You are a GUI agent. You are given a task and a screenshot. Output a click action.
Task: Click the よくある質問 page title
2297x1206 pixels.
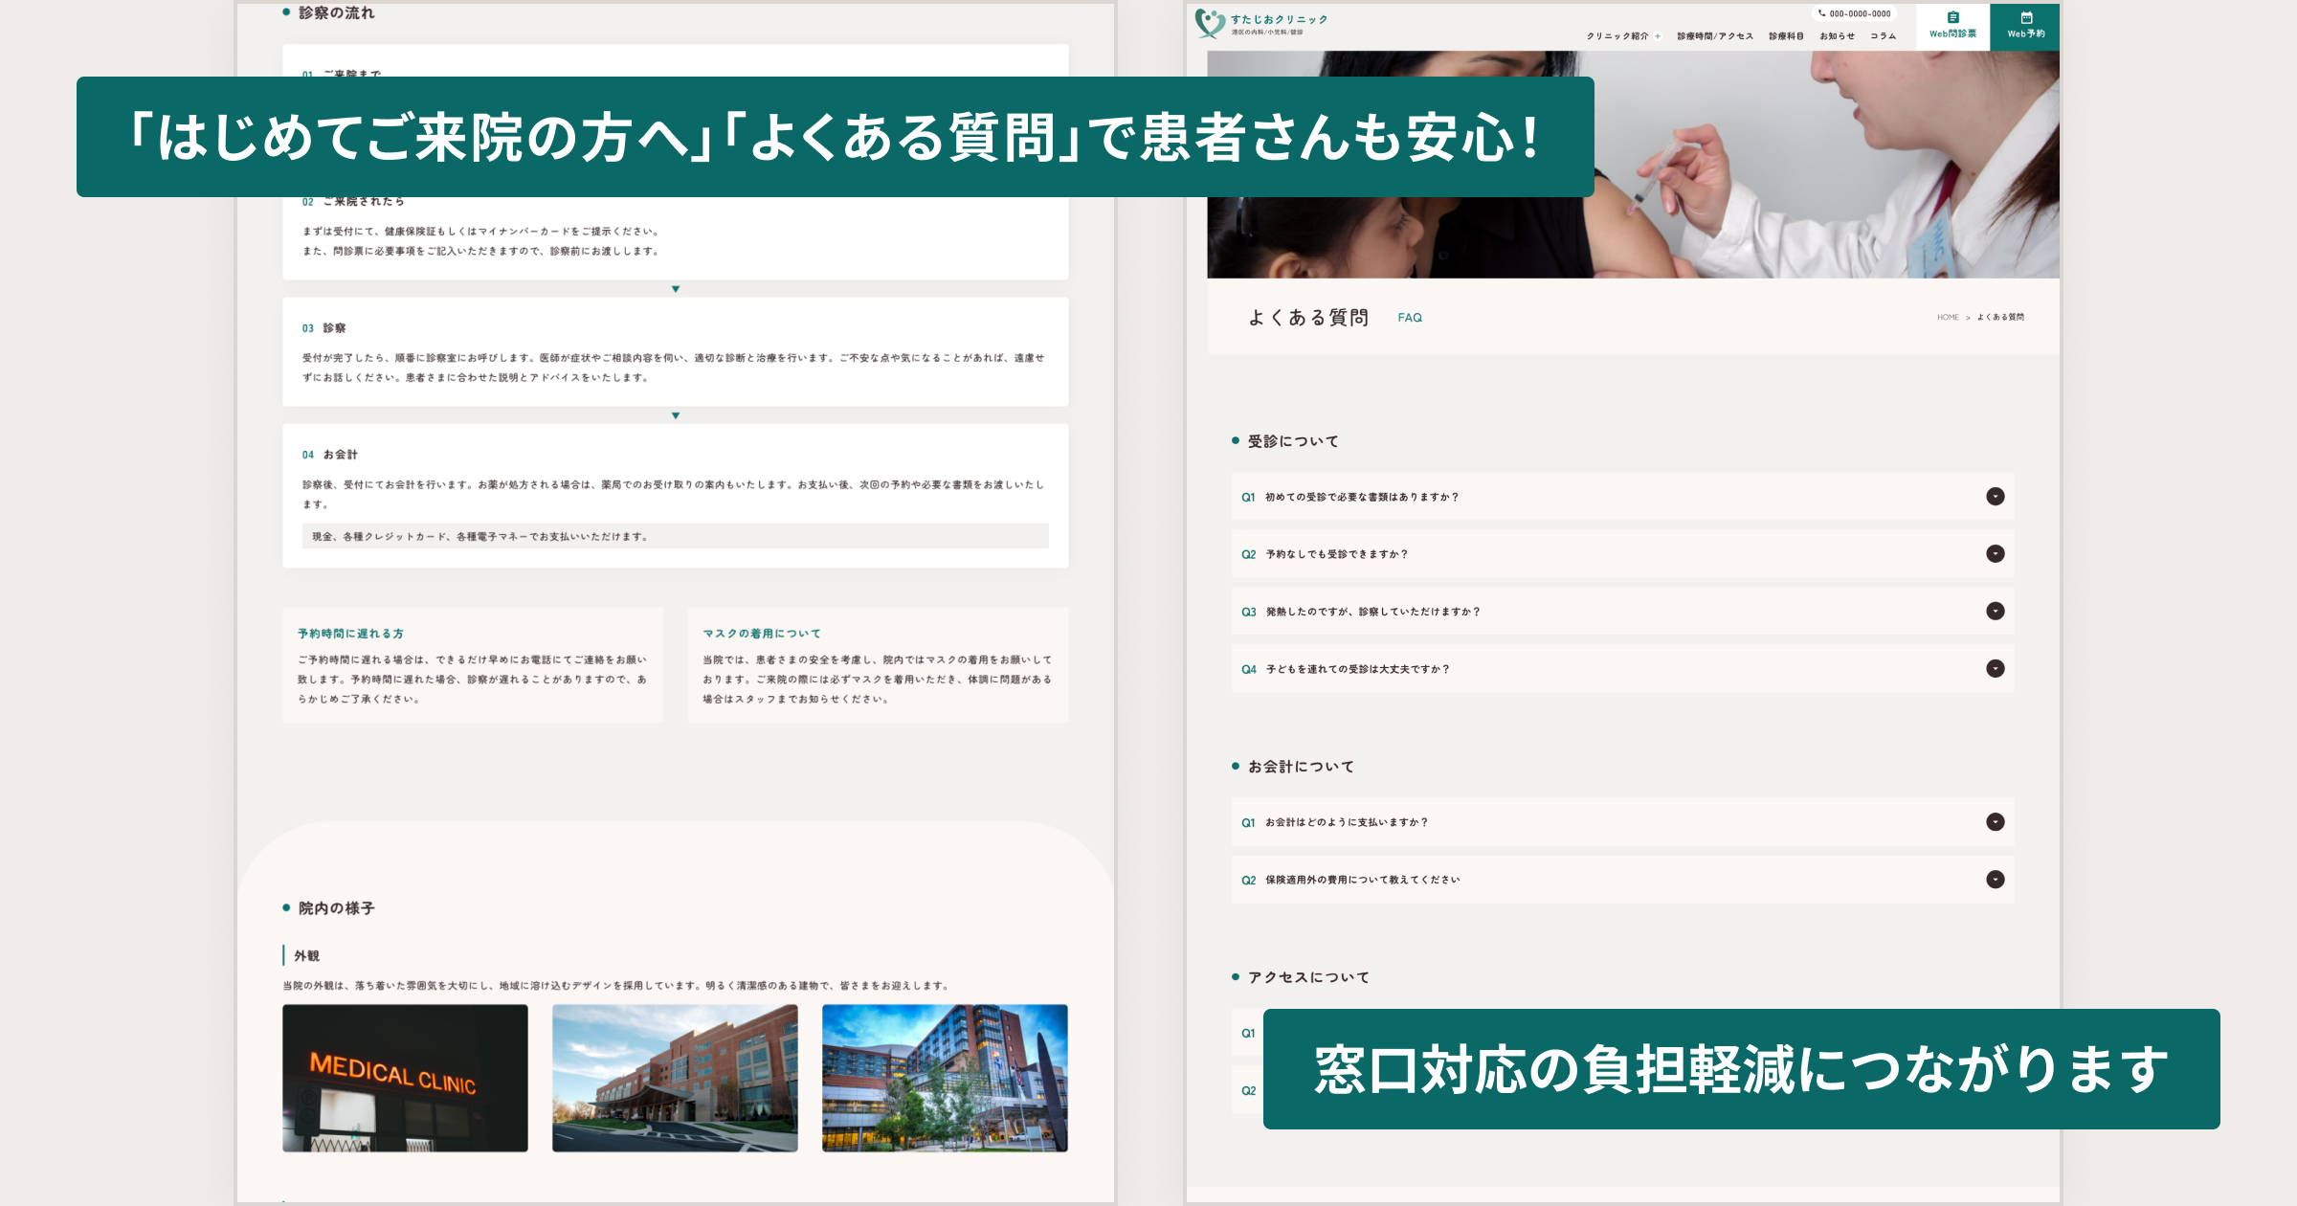(1308, 318)
